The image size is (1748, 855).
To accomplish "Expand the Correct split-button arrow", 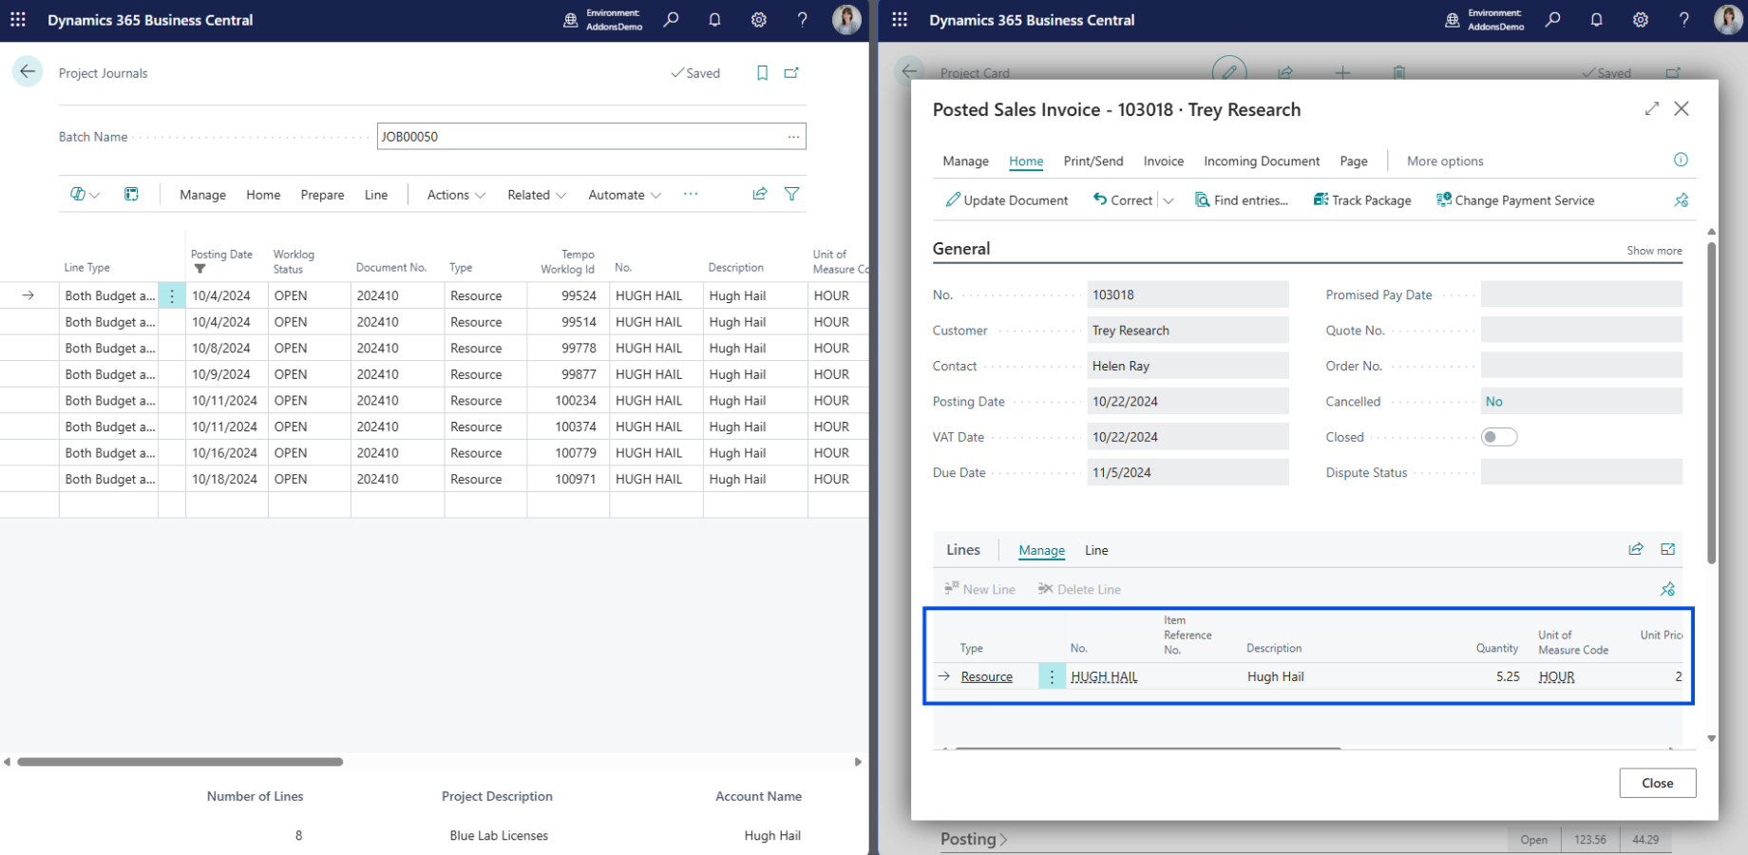I will [1168, 200].
